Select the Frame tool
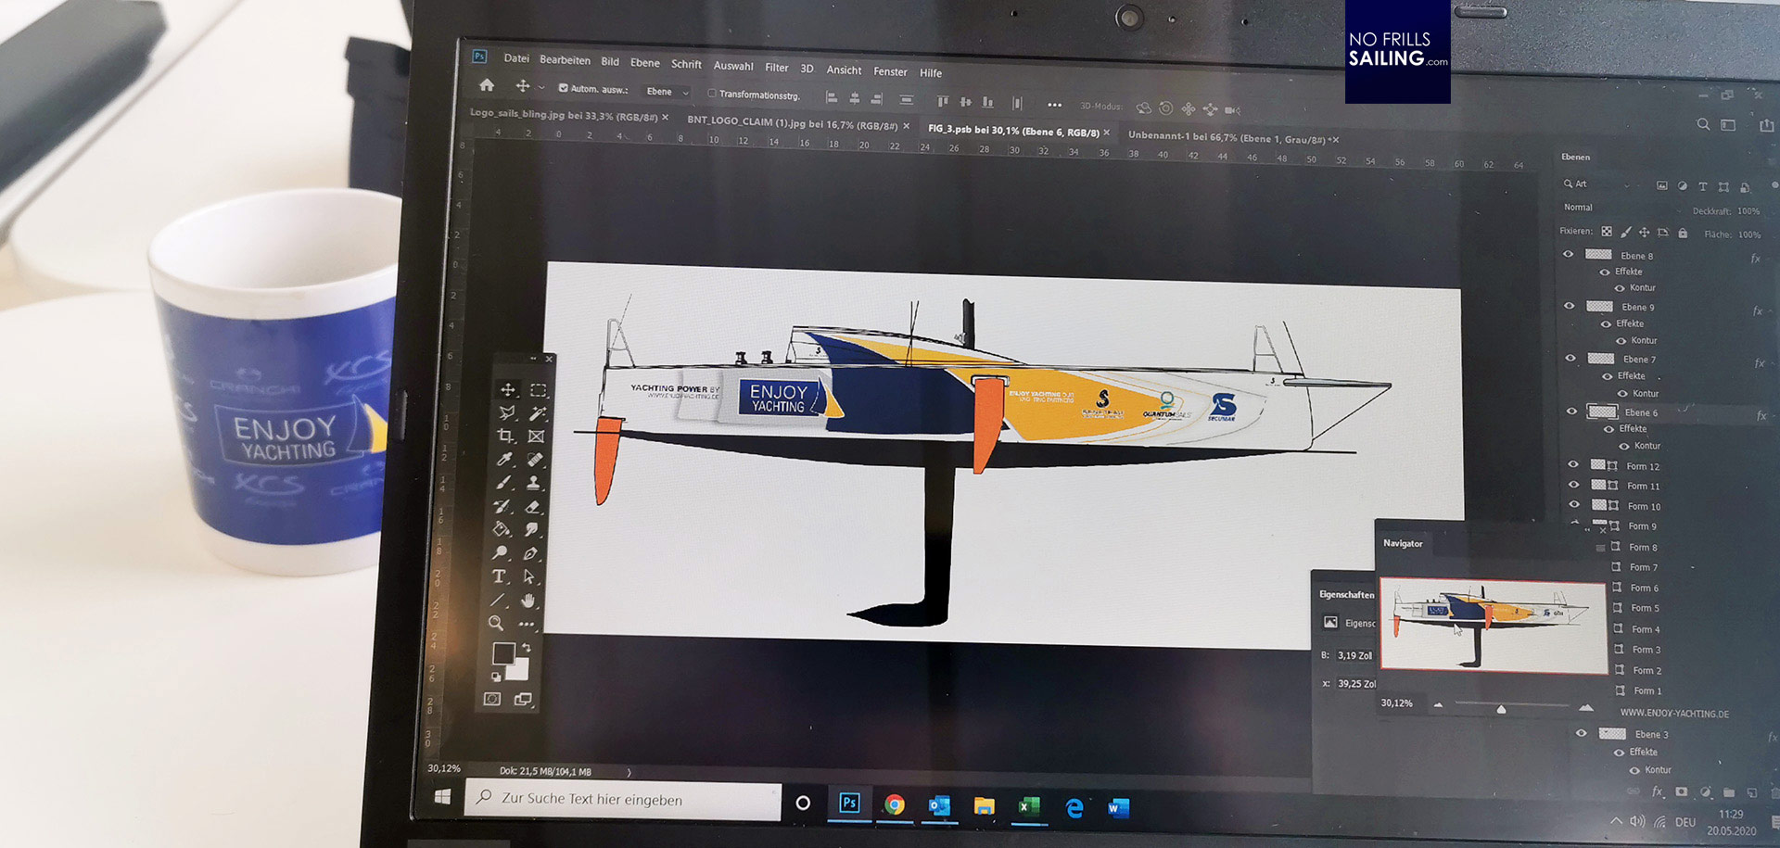1780x848 pixels. (x=536, y=437)
